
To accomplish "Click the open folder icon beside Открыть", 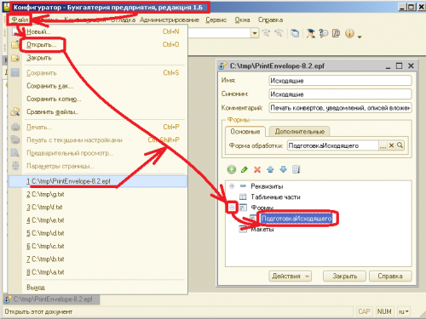I will 15,45.
